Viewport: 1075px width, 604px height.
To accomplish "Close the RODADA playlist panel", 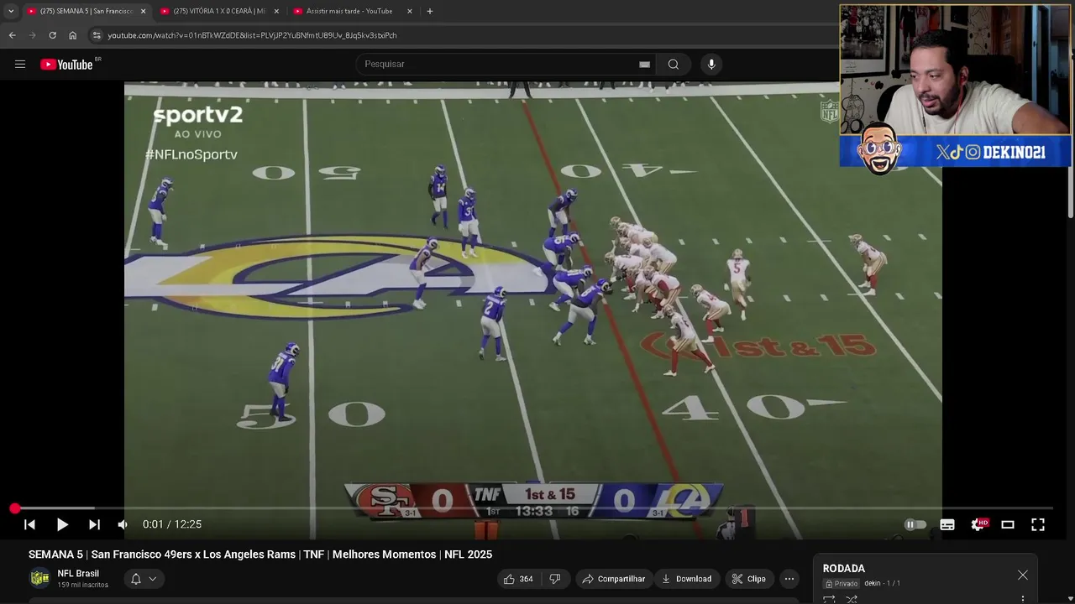I will coord(1022,575).
